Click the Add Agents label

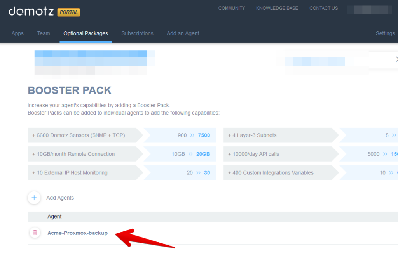tap(60, 198)
